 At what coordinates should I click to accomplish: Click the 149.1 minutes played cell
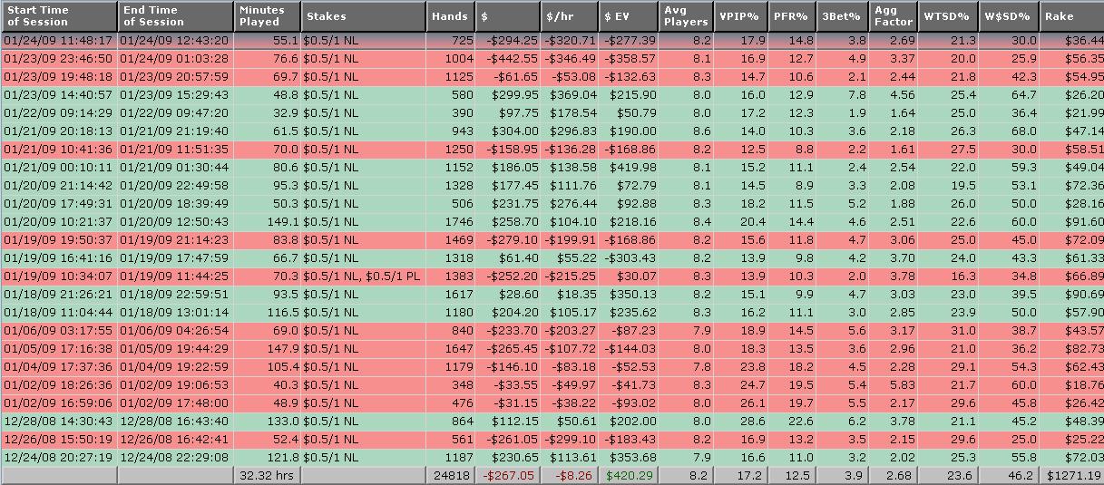pos(267,222)
